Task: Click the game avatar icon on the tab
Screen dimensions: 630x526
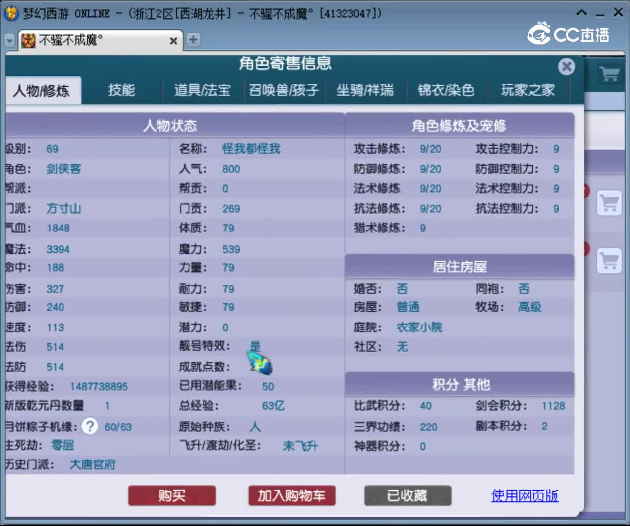Action: 29,40
